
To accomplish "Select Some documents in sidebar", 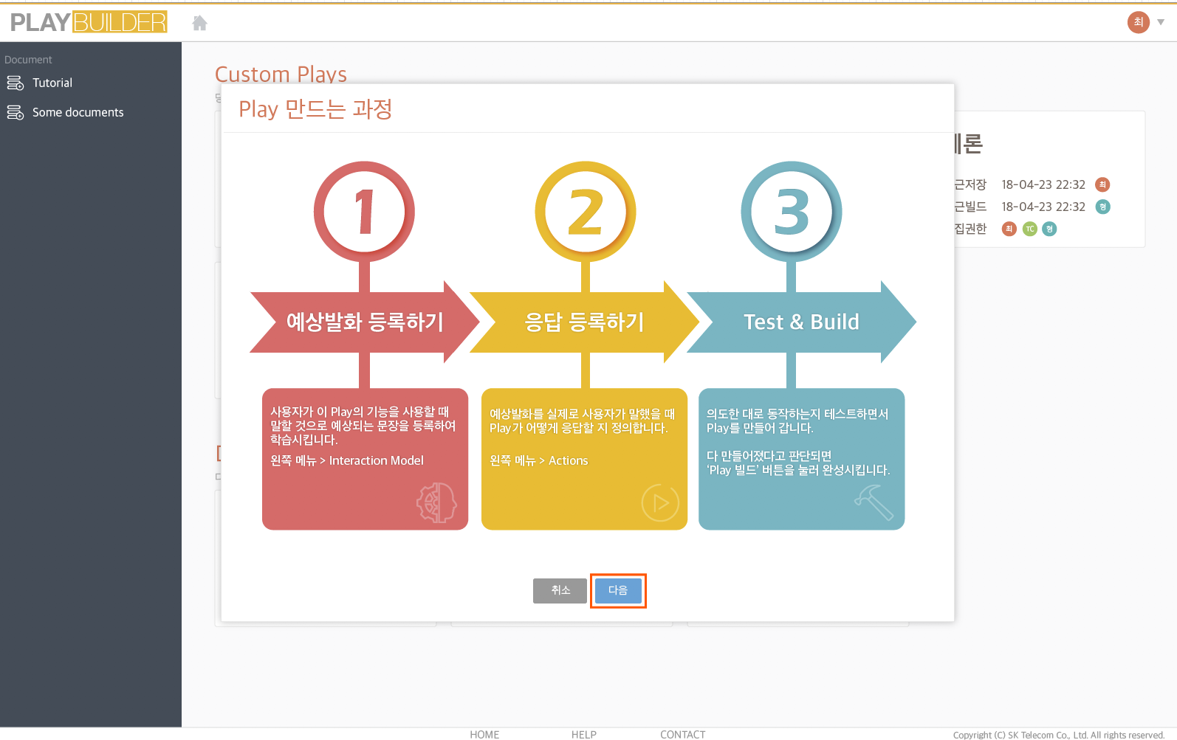I will click(x=78, y=112).
